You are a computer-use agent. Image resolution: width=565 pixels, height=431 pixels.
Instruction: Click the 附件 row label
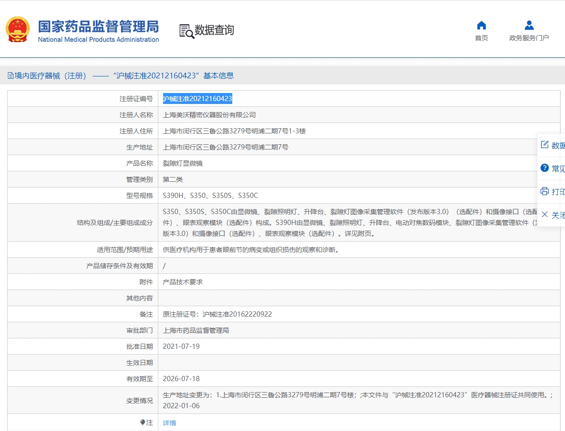click(x=146, y=282)
